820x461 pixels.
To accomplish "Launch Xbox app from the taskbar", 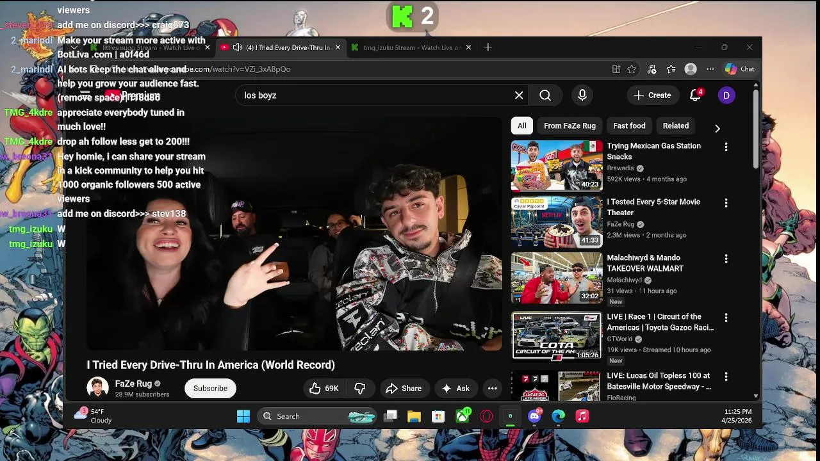I will (x=463, y=416).
